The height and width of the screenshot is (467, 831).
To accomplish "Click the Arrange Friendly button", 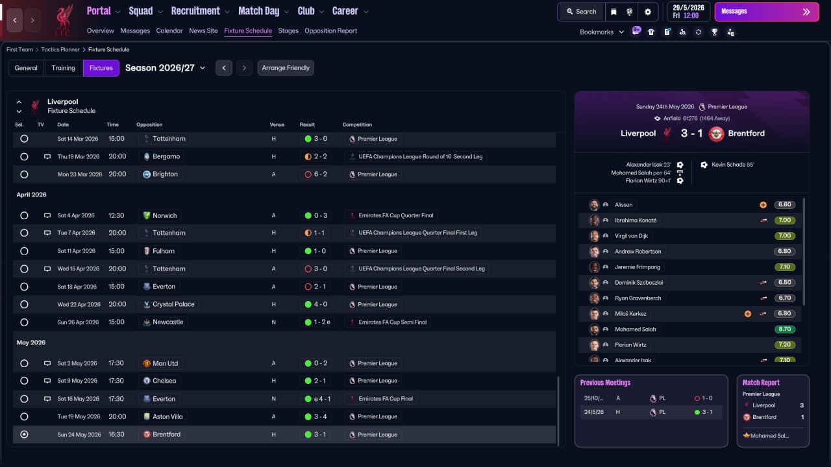I will pyautogui.click(x=286, y=68).
